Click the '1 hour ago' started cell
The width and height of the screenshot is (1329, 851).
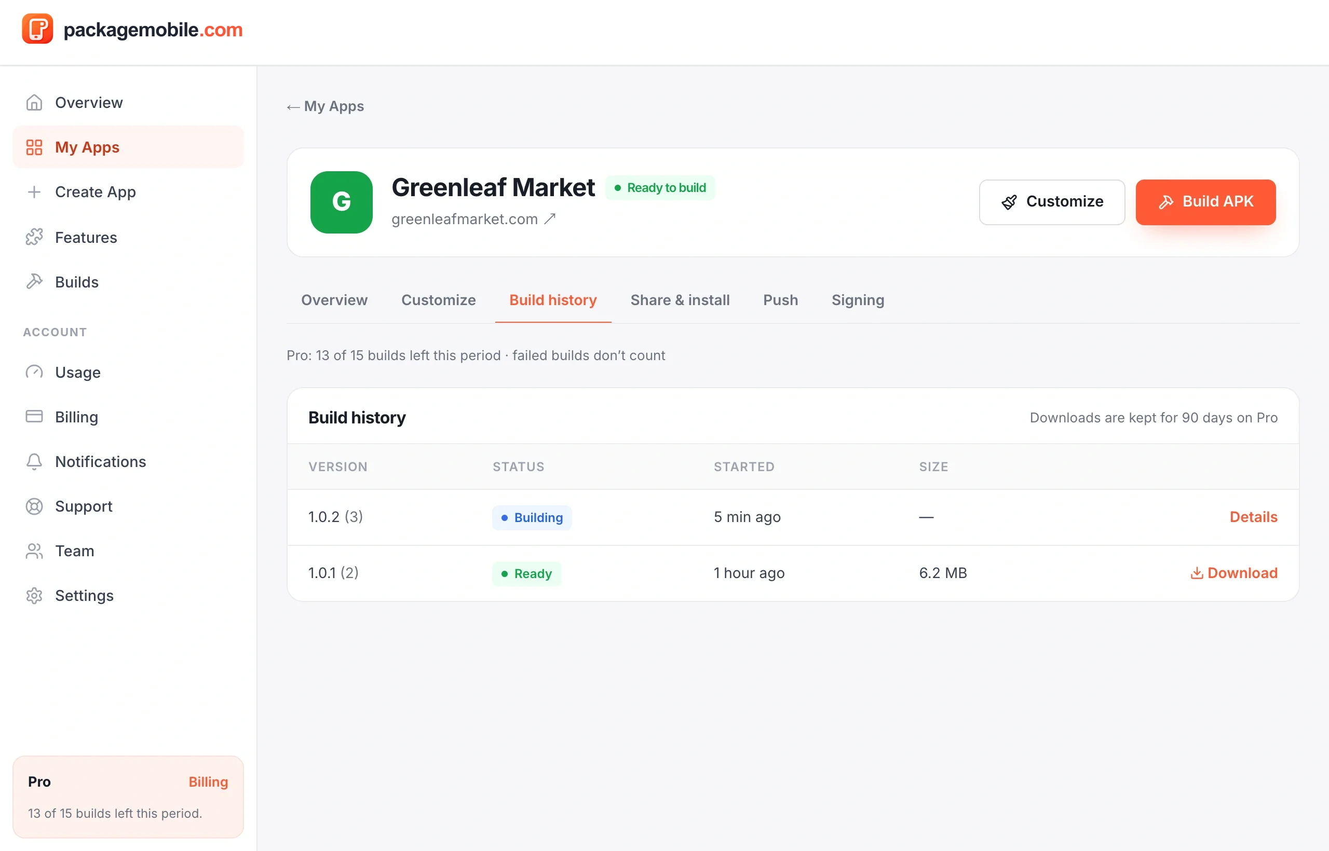coord(749,573)
